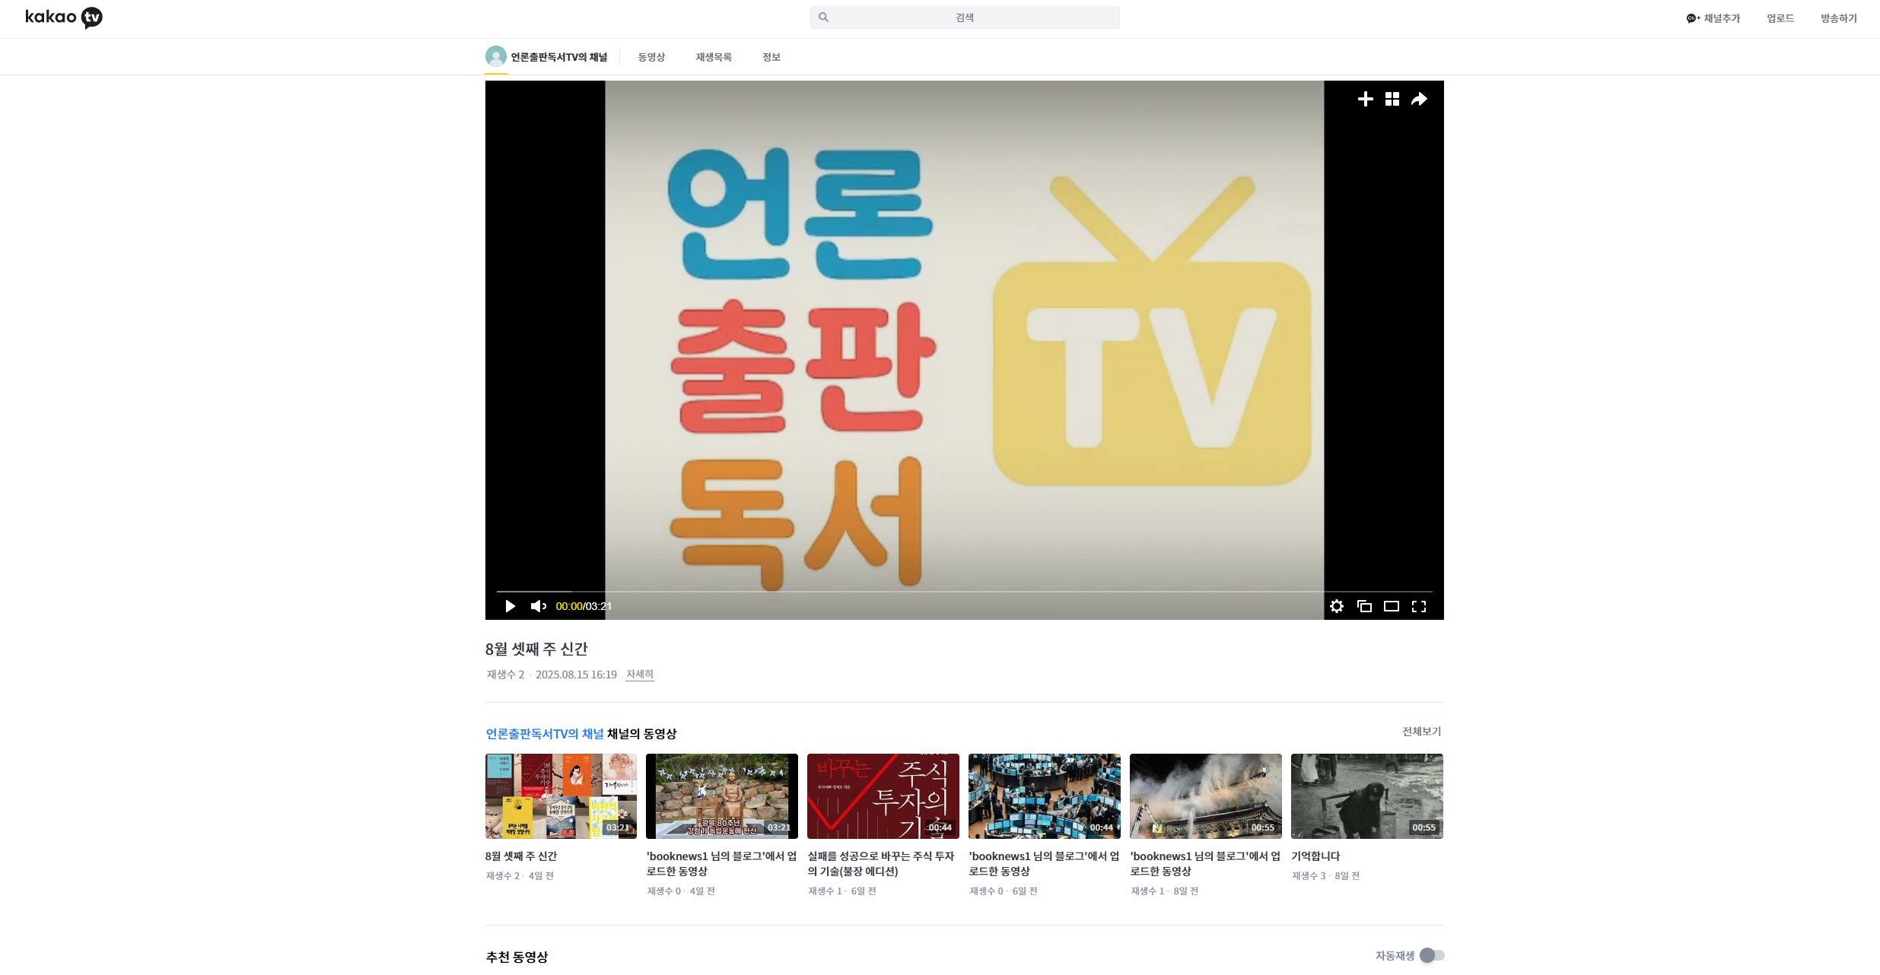The image size is (1880, 975).
Task: Open the 기억합니다 video thumbnail
Action: point(1366,796)
